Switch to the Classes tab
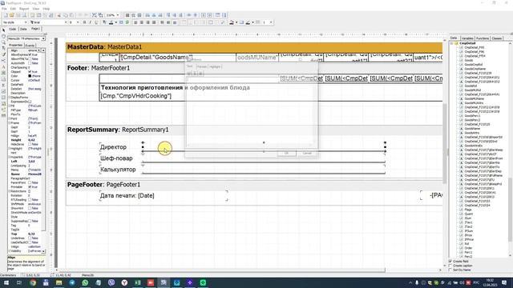Screen dimensions: 513x288 click(x=497, y=38)
